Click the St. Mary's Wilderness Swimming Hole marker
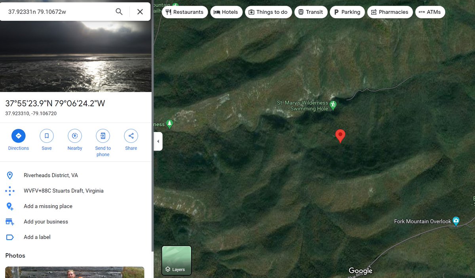Viewport: 475px width, 278px height. (333, 105)
